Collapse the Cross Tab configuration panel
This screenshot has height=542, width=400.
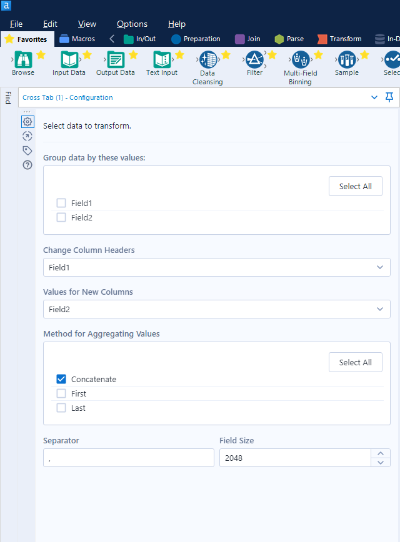click(x=374, y=97)
